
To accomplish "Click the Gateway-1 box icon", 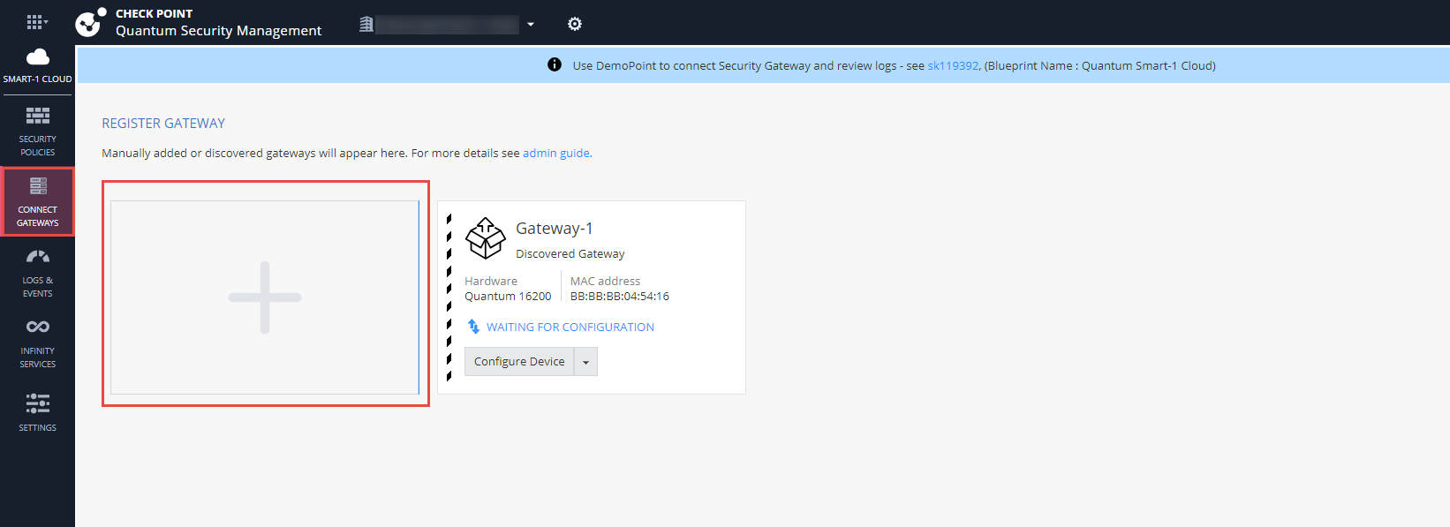I will [x=486, y=238].
